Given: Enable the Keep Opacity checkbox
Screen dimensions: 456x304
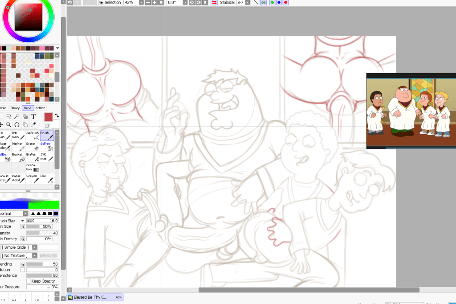Looking at the screenshot, I should click(x=29, y=281).
